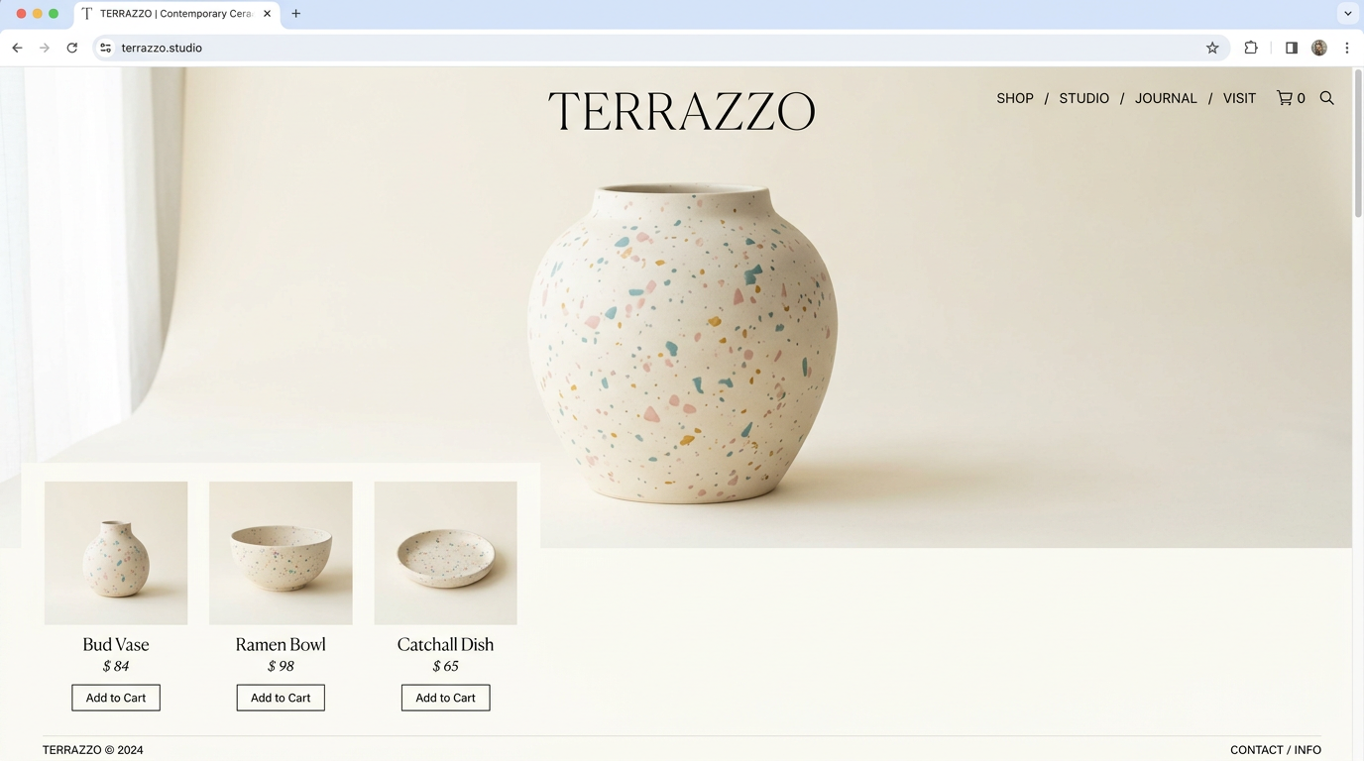Viewport: 1364px width, 761px height.
Task: Open the SHOP menu item
Action: 1015,98
